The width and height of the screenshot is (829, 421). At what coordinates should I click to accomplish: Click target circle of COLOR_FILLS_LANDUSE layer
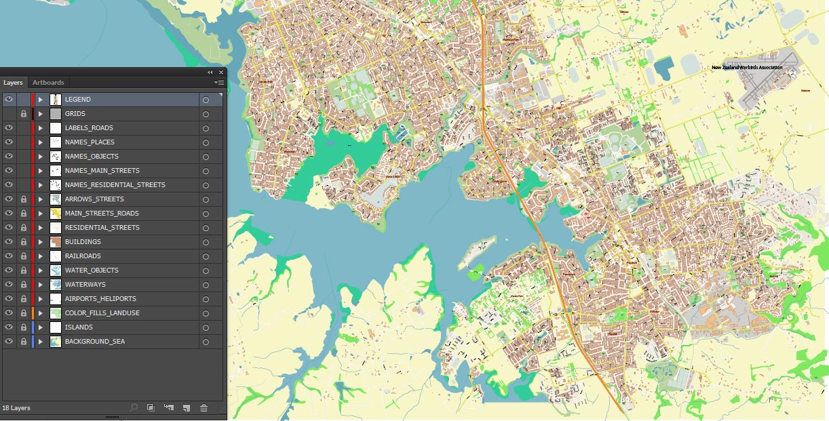point(206,313)
